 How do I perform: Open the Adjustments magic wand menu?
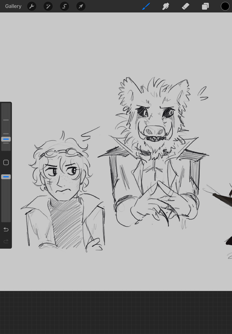point(48,6)
